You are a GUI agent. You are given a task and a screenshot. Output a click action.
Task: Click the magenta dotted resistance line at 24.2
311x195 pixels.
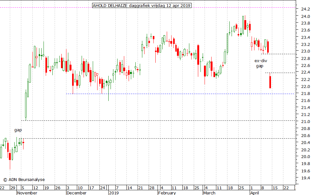pos(147,8)
